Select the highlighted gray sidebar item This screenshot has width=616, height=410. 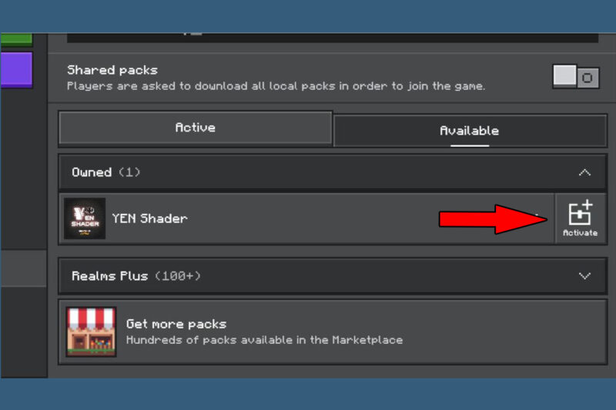[x=24, y=268]
